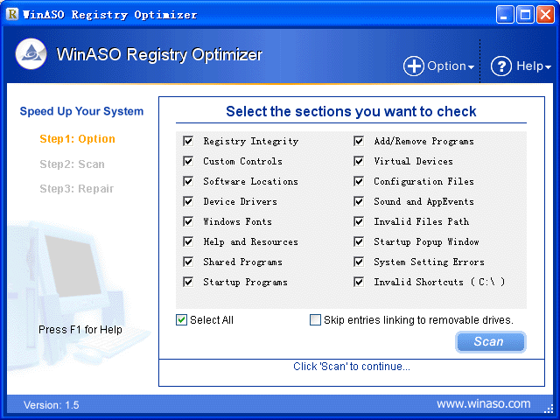Select Step2: Scan in sidebar

click(x=72, y=164)
